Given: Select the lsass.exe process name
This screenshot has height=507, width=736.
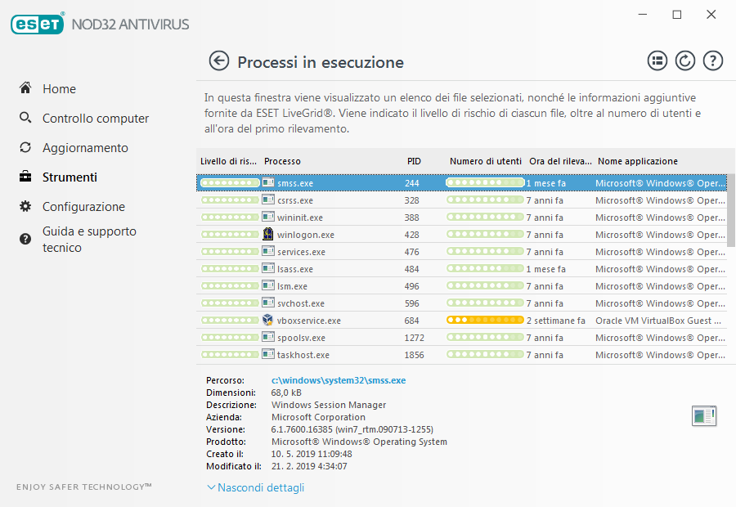Looking at the screenshot, I should point(294,269).
